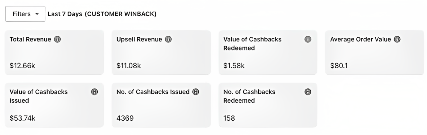Open the Average Order Value card
This screenshot has width=427, height=135.
pyautogui.click(x=374, y=53)
